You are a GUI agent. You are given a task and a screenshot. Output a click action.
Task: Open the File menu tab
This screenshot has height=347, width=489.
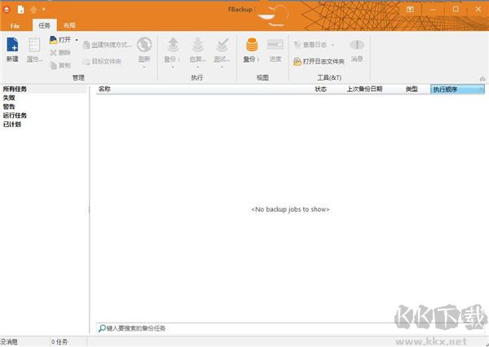(15, 26)
